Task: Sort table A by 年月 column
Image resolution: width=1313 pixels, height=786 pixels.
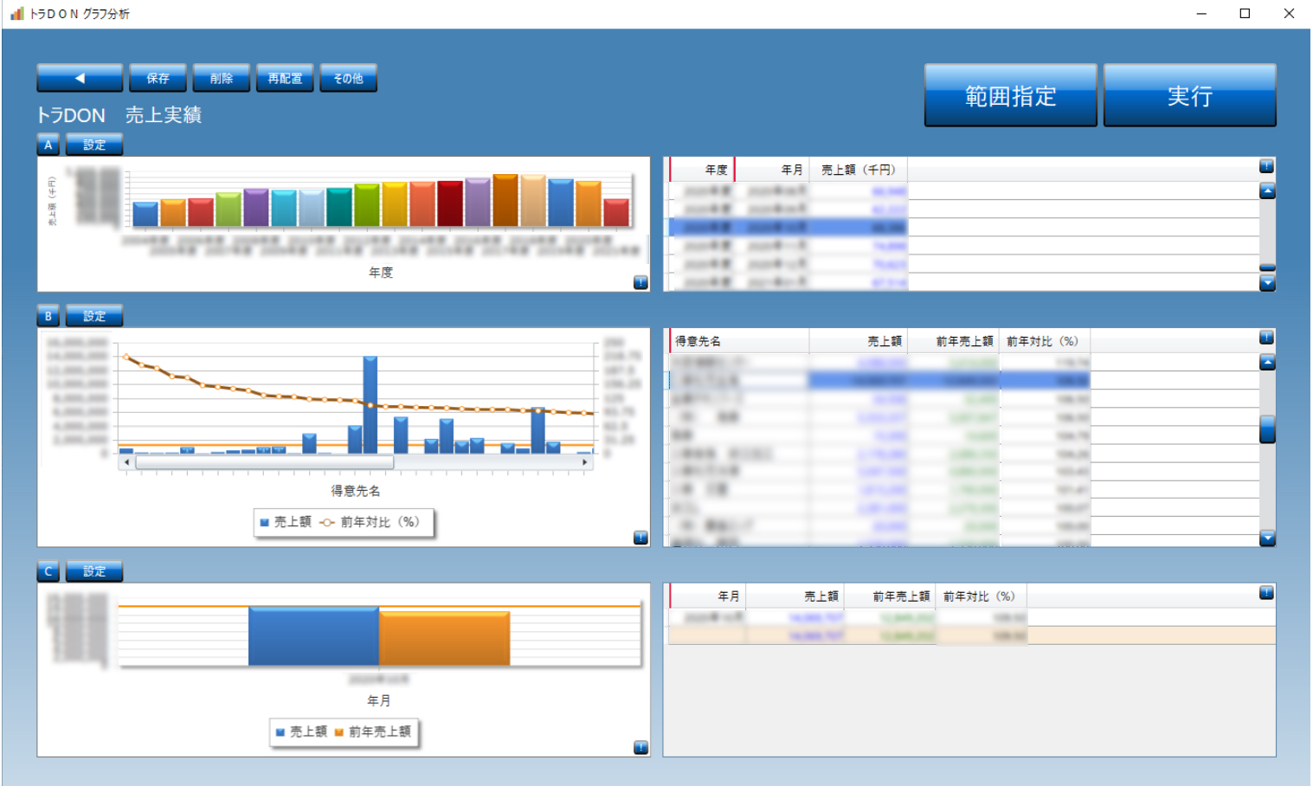Action: point(772,170)
